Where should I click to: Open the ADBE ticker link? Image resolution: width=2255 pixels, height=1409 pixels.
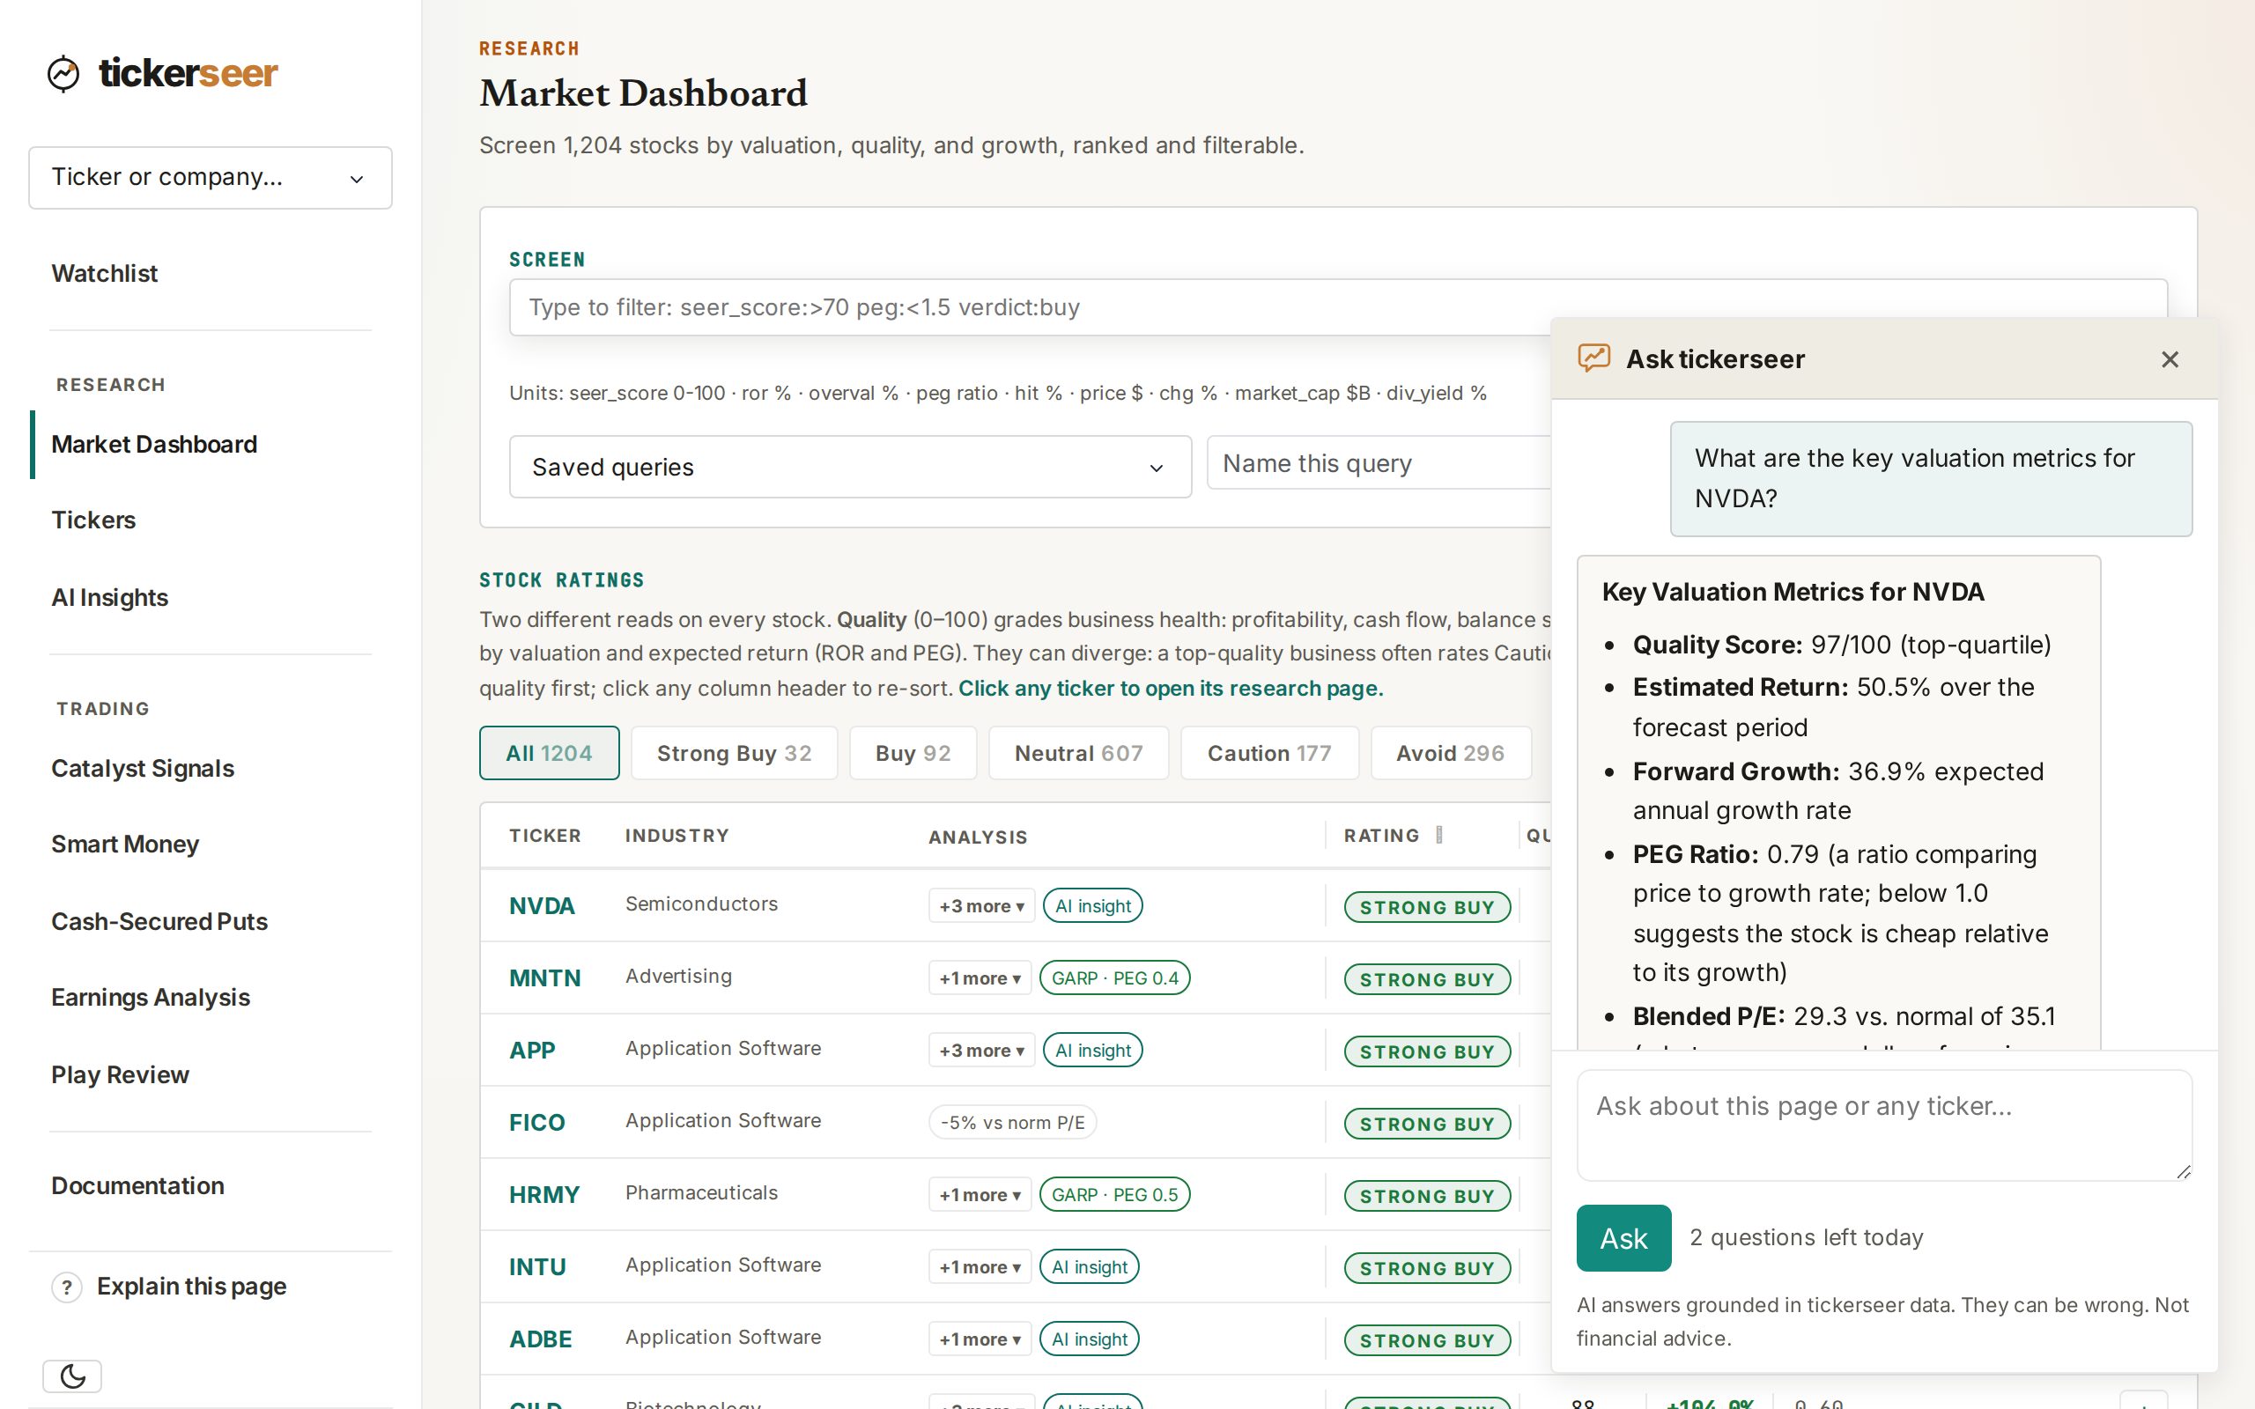[541, 1339]
